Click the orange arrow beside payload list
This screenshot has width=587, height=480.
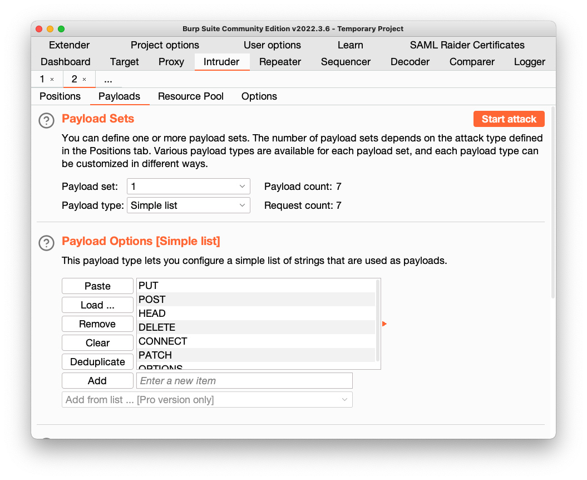384,324
